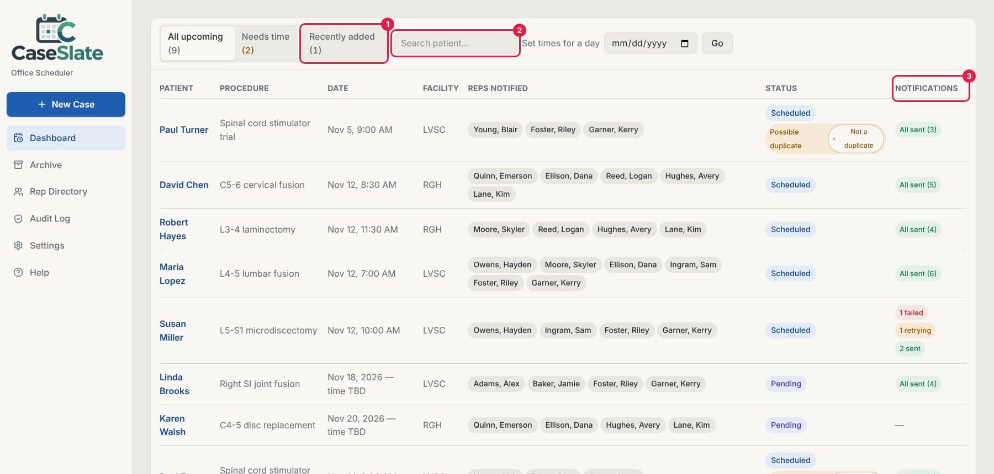This screenshot has width=994, height=474.
Task: Click the DATE column header
Action: (337, 88)
